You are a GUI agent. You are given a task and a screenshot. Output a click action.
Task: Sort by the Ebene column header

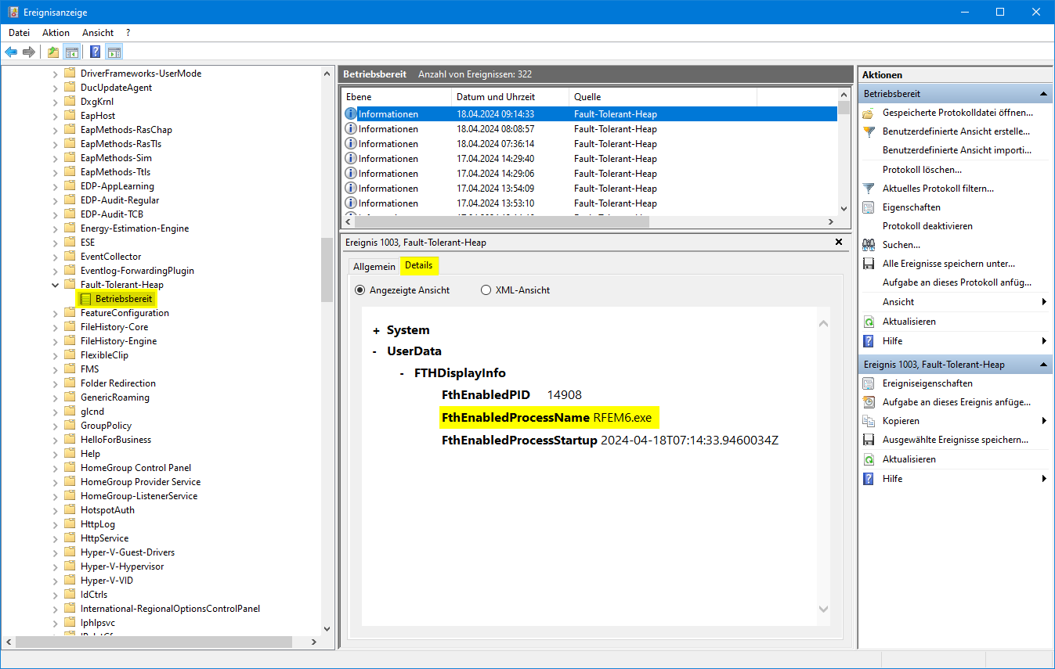[397, 97]
